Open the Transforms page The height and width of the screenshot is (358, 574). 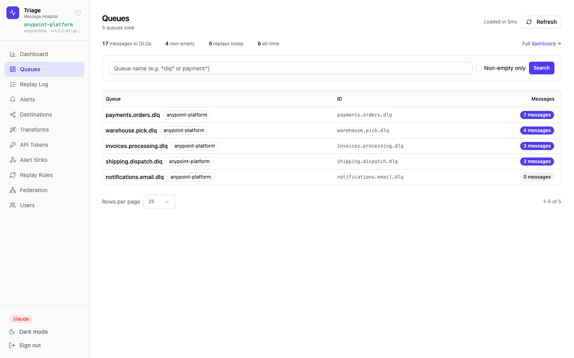pyautogui.click(x=44, y=130)
